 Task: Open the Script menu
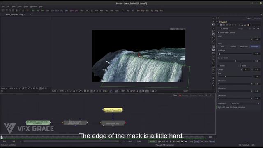point(26,7)
